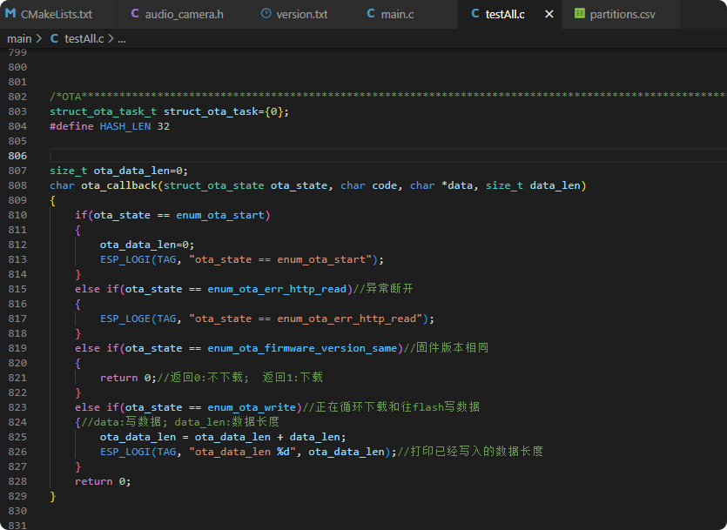The image size is (727, 530).
Task: Place cursor on empty highlighted line 806
Action: click(x=387, y=156)
